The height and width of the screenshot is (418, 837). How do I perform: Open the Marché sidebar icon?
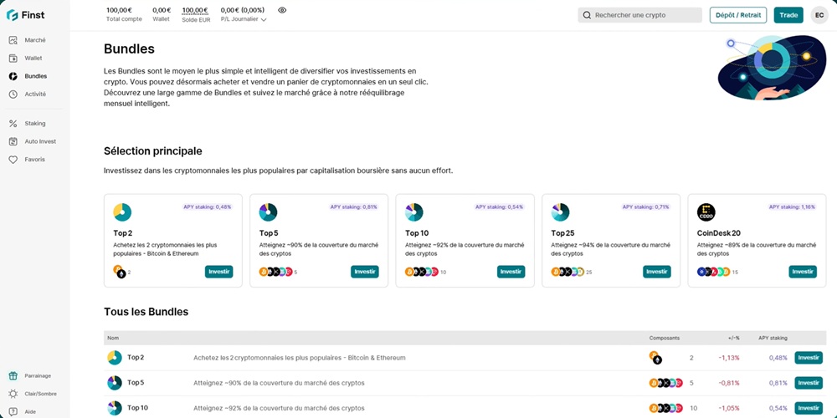click(x=13, y=40)
